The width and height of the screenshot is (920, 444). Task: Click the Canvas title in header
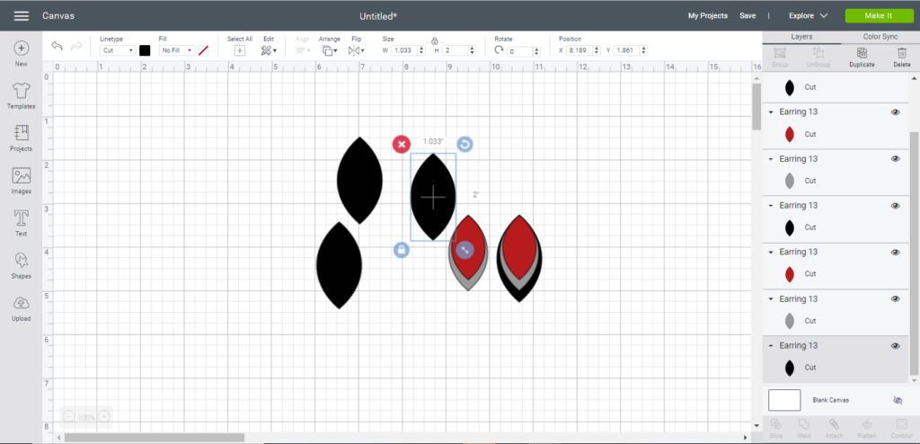pos(58,16)
